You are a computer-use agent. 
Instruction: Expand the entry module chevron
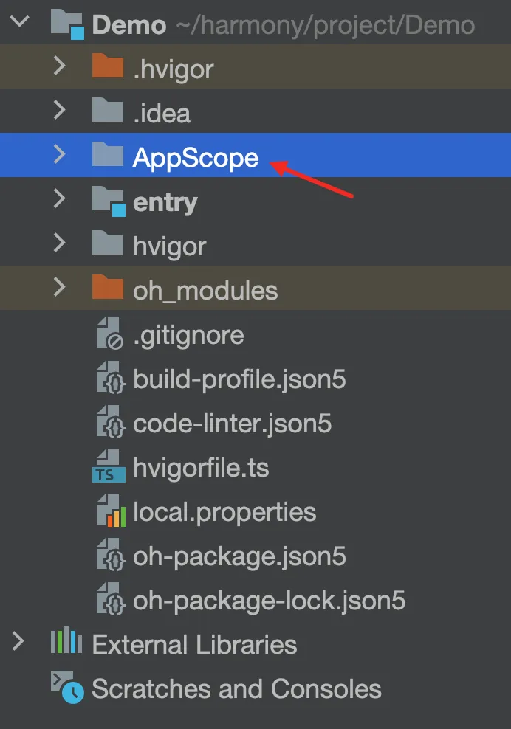click(x=59, y=198)
